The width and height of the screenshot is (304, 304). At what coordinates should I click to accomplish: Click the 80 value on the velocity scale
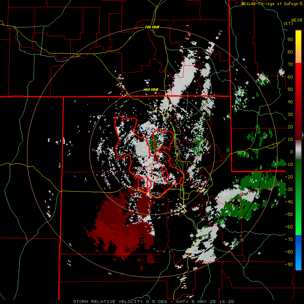(x=290, y=52)
